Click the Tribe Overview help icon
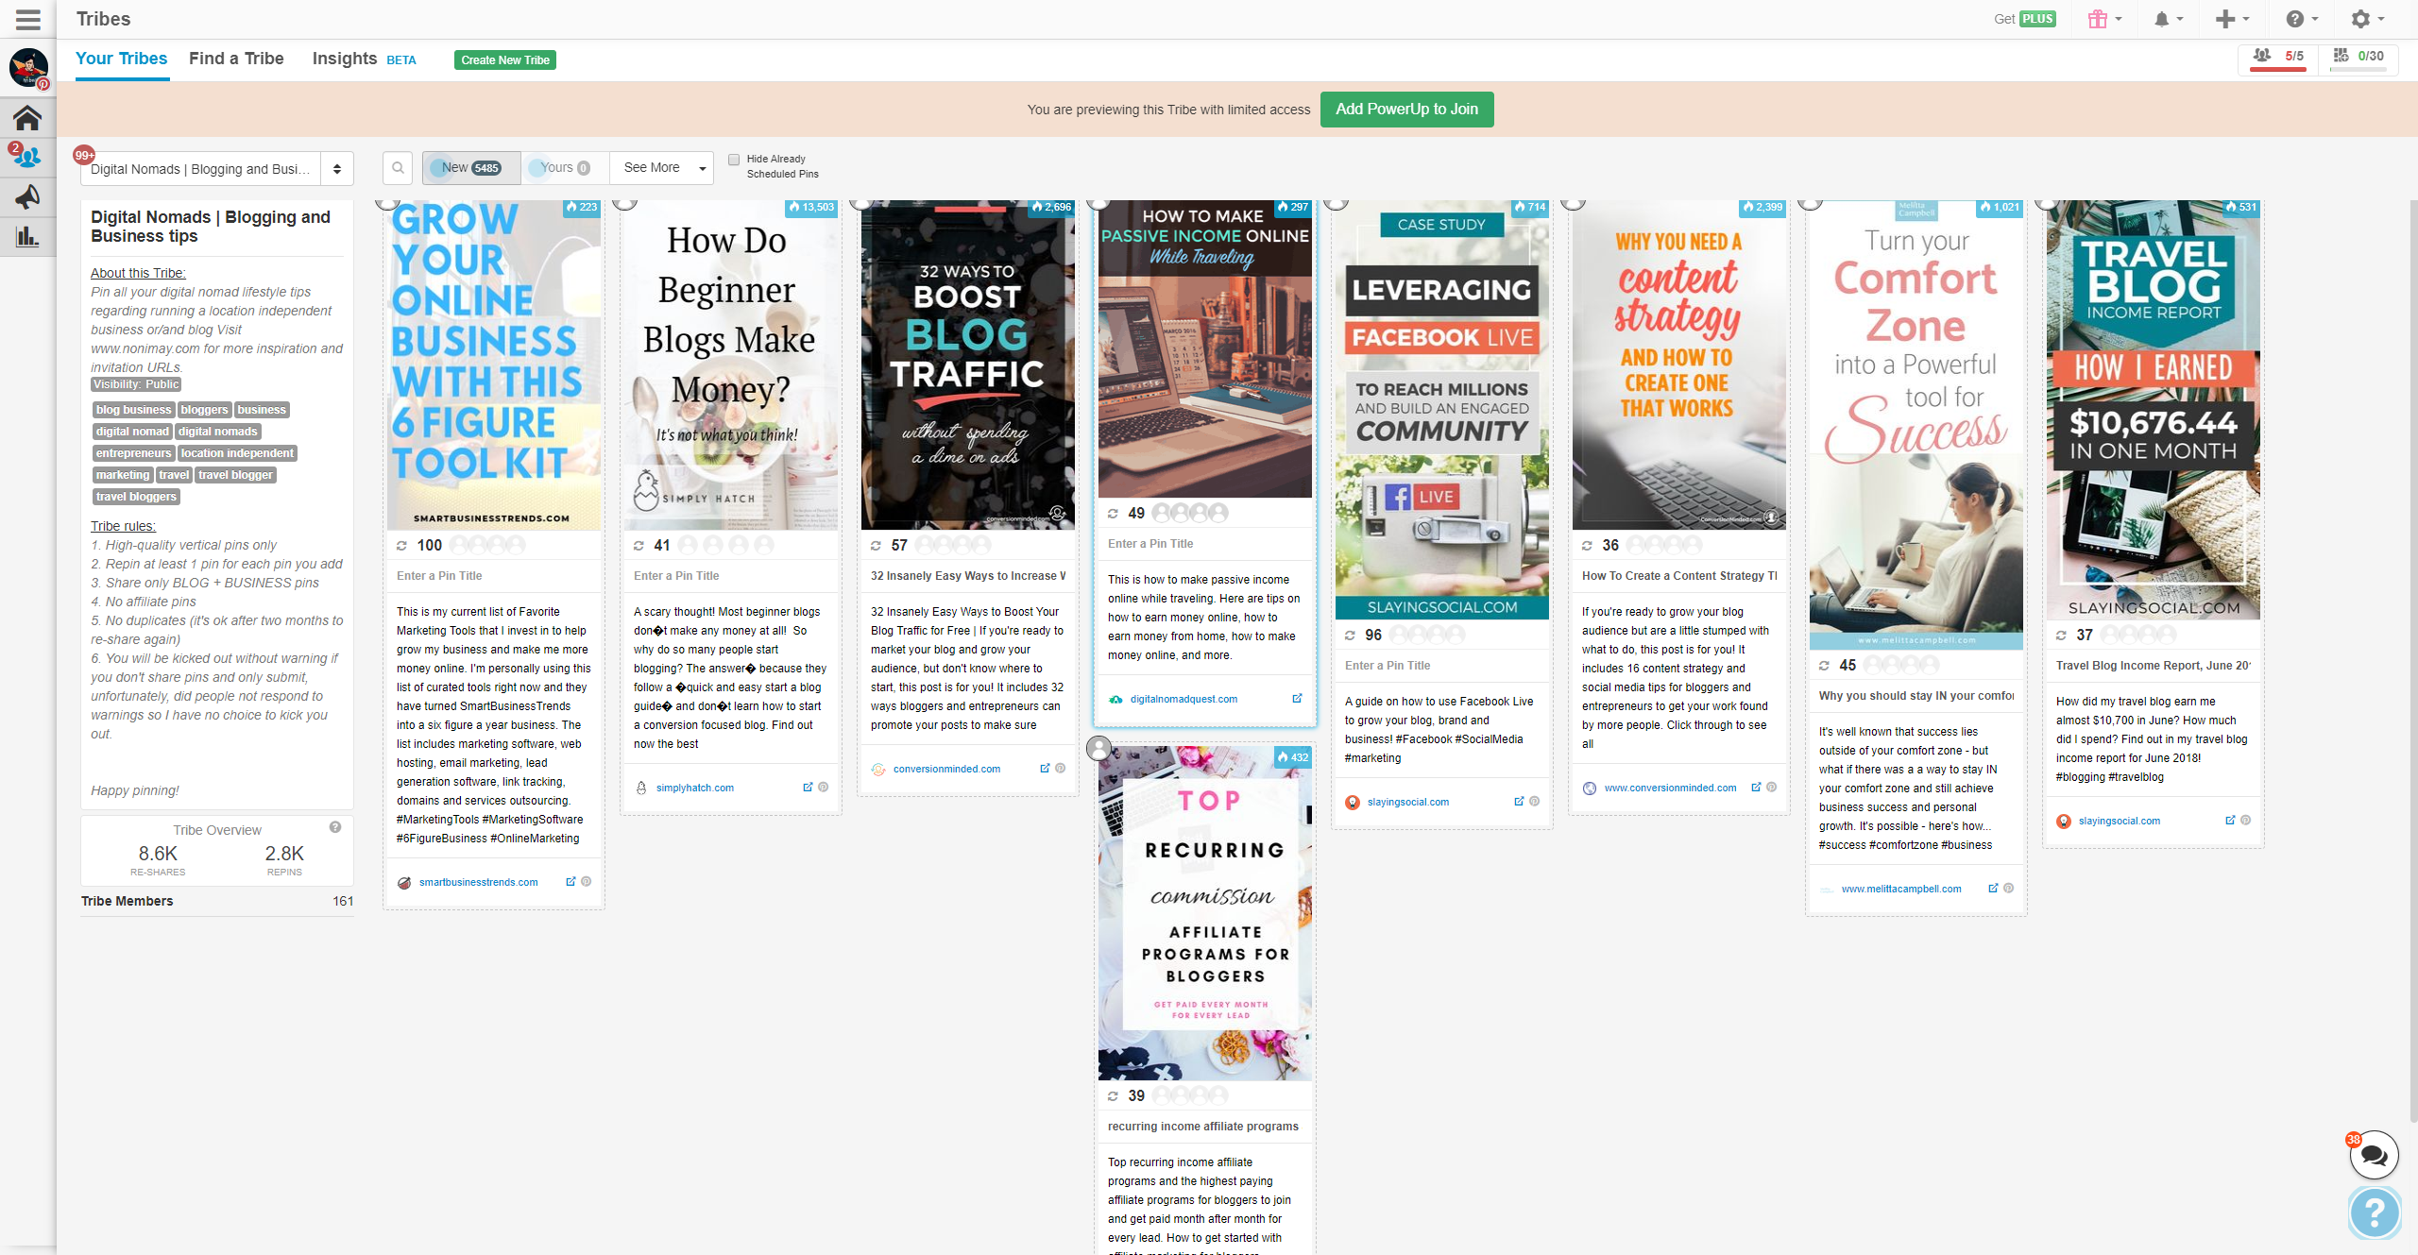The width and height of the screenshot is (2418, 1255). (335, 827)
